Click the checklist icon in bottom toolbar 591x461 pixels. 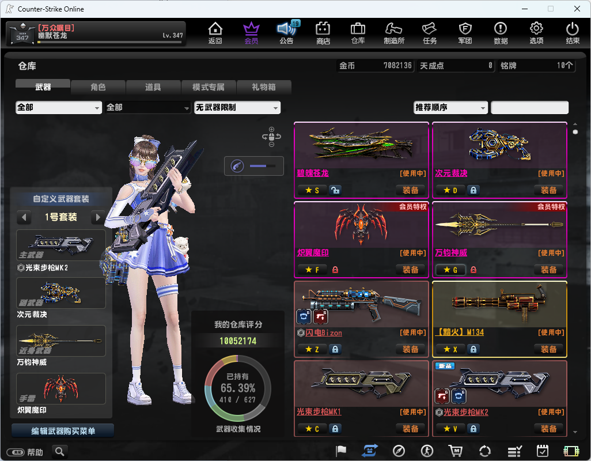(x=514, y=451)
